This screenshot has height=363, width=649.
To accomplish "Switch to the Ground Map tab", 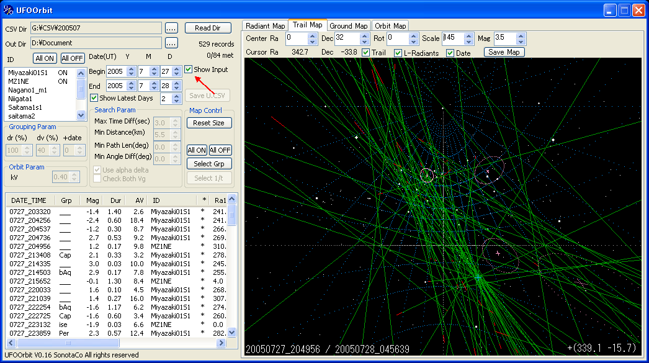I will [348, 26].
